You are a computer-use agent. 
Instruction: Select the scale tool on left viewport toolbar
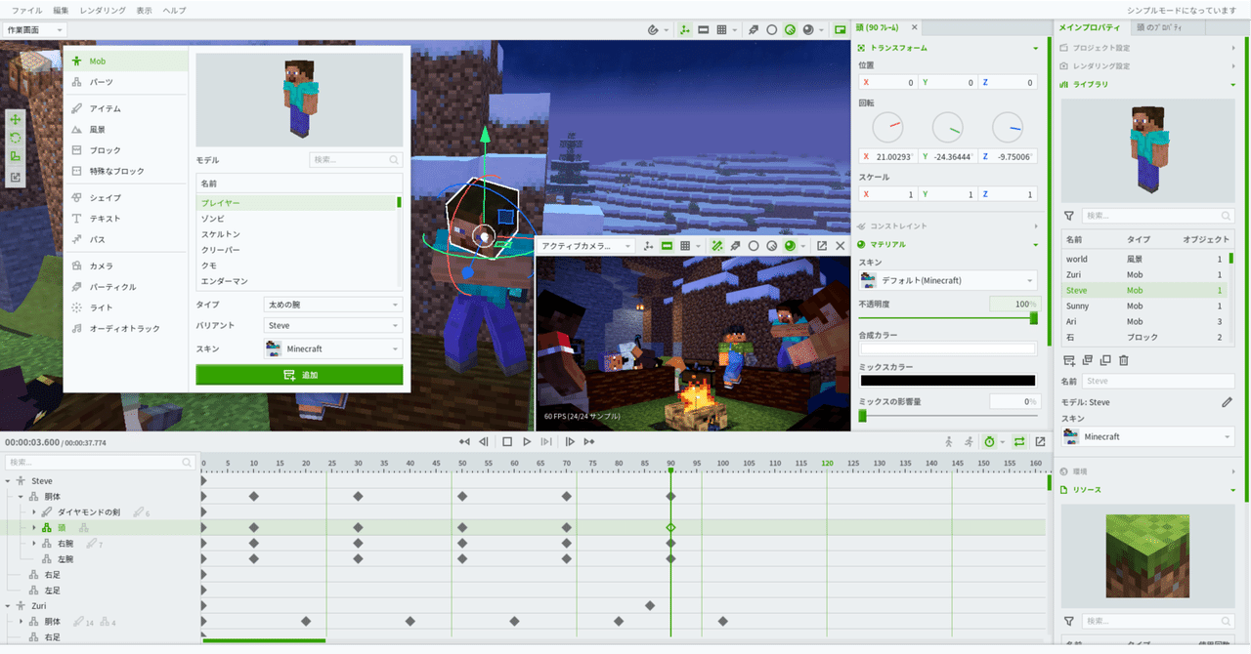15,156
